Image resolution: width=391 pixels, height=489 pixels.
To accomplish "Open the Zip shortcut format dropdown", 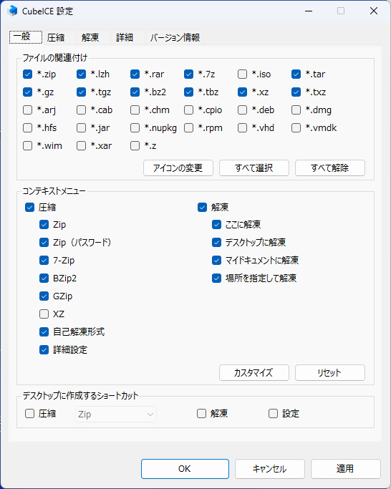I will coord(116,414).
